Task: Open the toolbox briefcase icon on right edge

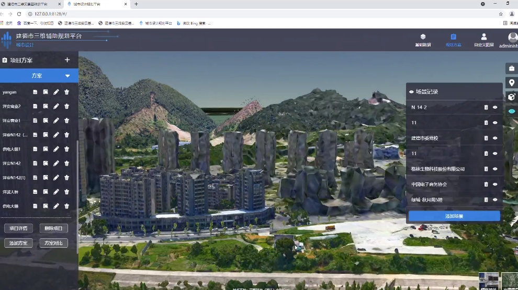Action: coord(512,68)
